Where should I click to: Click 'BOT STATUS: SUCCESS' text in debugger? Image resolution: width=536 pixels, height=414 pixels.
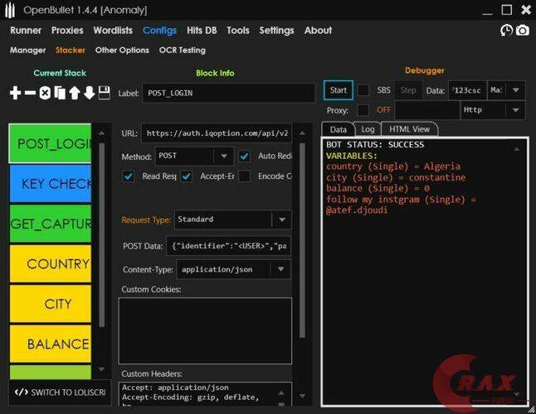tap(375, 145)
